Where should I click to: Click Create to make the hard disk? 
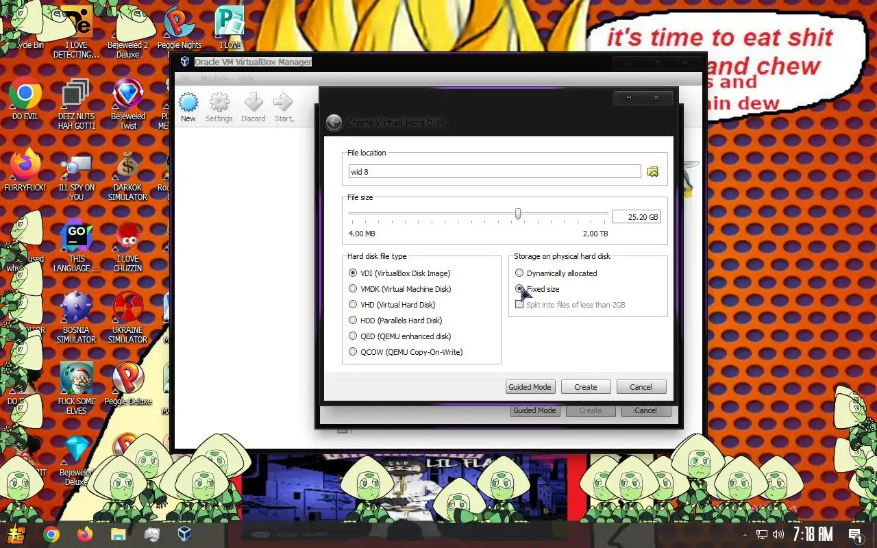586,387
